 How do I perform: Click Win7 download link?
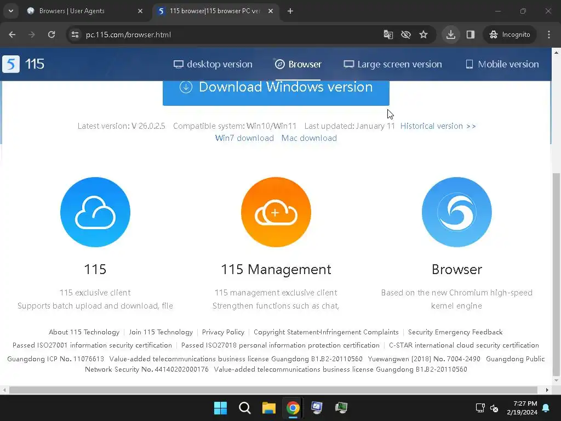click(244, 138)
